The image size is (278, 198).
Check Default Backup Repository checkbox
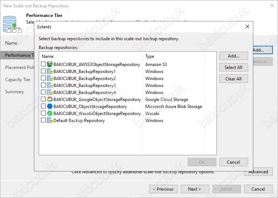[x=43, y=120]
